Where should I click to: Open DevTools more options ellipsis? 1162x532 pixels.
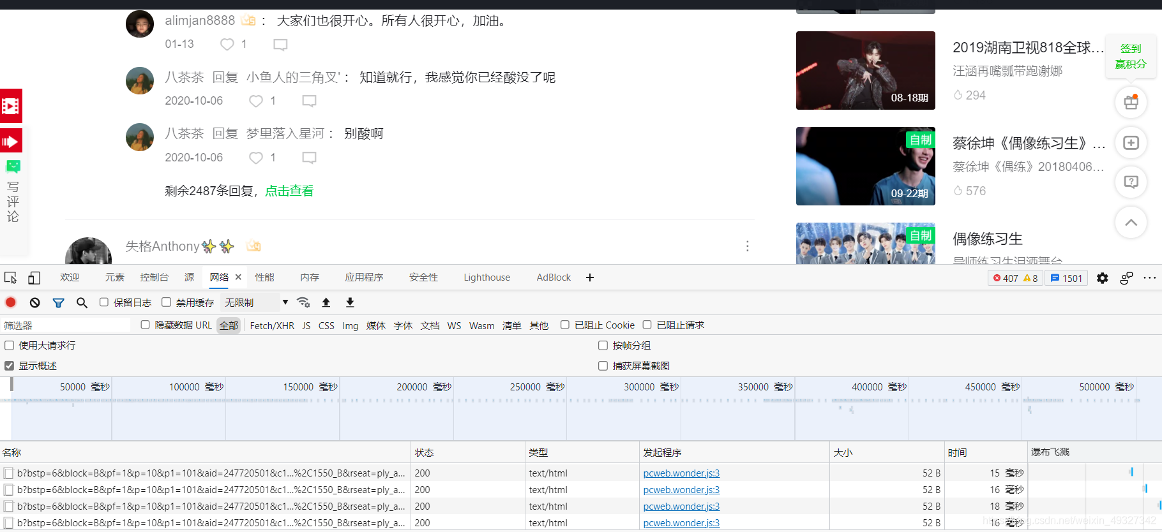point(1150,277)
